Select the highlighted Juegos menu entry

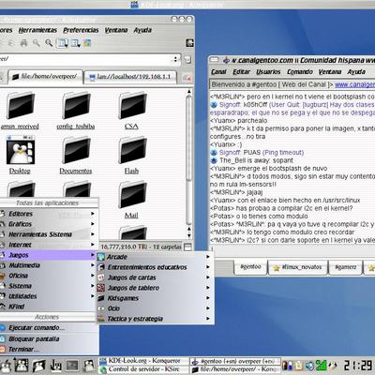[48, 255]
